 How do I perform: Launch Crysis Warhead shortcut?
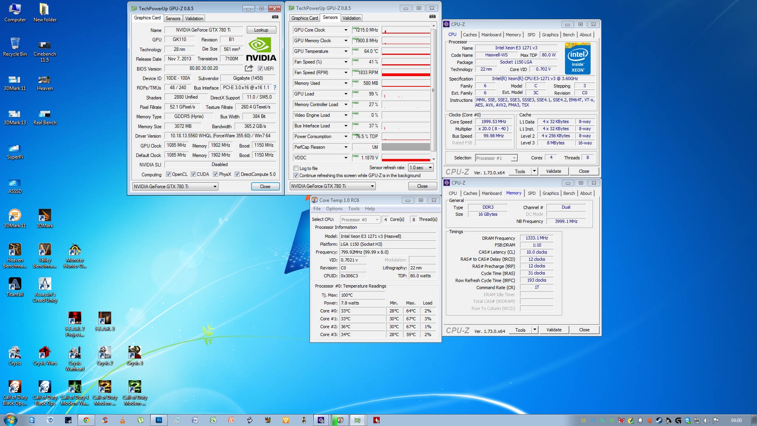click(75, 358)
